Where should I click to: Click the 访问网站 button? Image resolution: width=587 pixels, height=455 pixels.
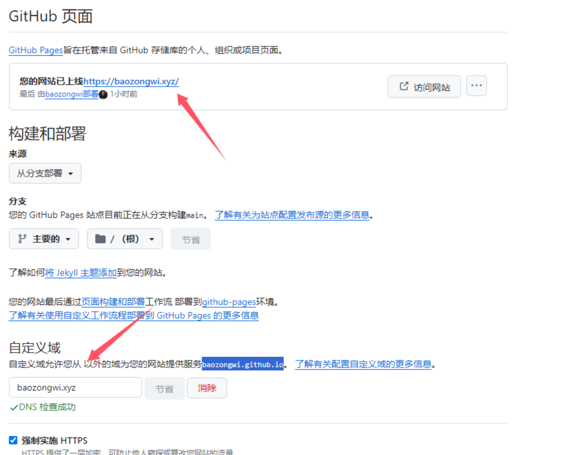point(424,87)
